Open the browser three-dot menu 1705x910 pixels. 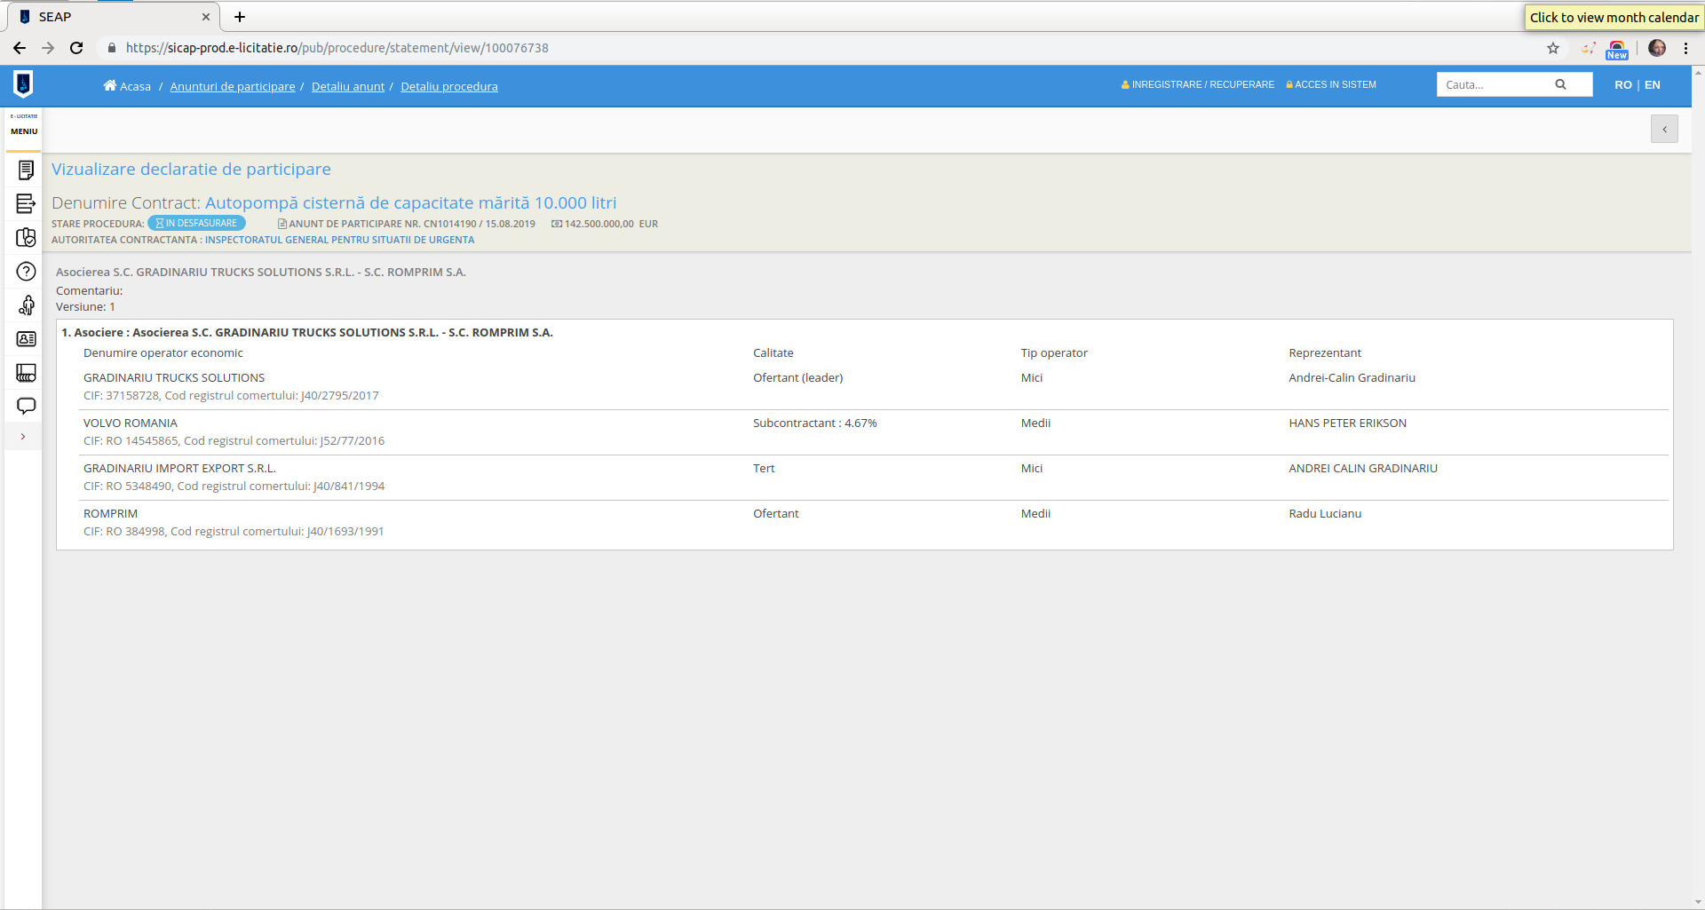click(x=1685, y=48)
